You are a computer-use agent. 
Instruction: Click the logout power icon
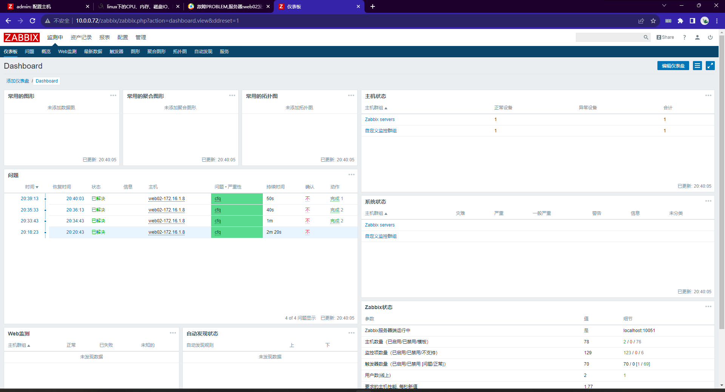point(710,37)
